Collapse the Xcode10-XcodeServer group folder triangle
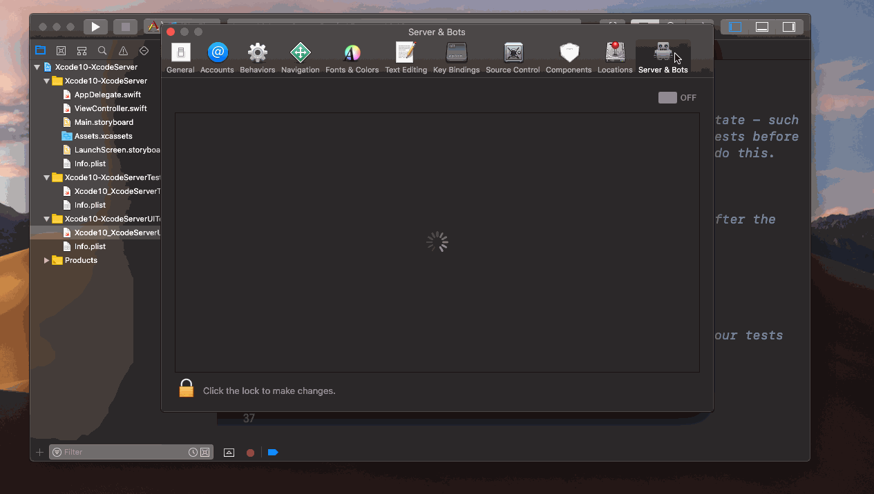The height and width of the screenshot is (494, 874). click(x=46, y=81)
